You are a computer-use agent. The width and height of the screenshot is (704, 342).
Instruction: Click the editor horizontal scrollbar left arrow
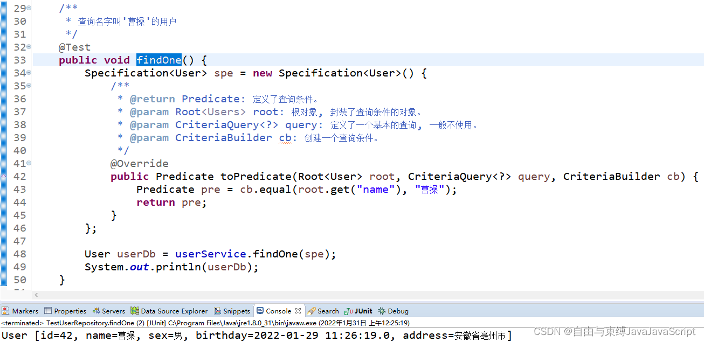pos(36,295)
